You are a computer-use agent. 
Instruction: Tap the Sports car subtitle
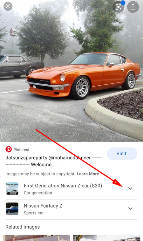click(34, 213)
